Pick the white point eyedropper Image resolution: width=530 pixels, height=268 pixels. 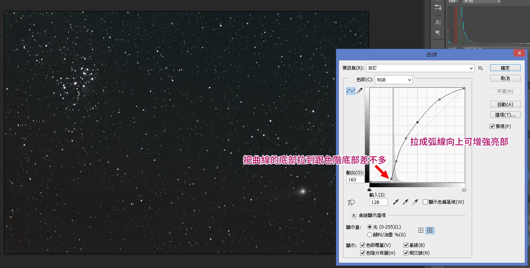tap(415, 202)
